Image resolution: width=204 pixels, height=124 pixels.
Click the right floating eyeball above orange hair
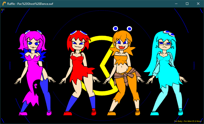point(129,28)
